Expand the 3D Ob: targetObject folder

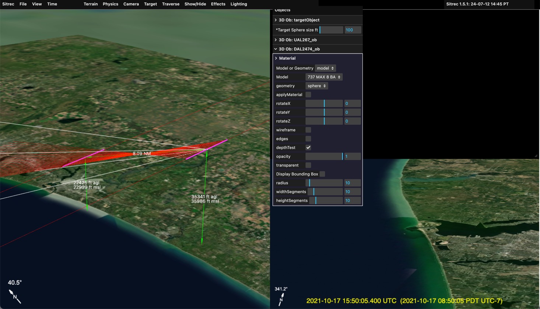(299, 20)
